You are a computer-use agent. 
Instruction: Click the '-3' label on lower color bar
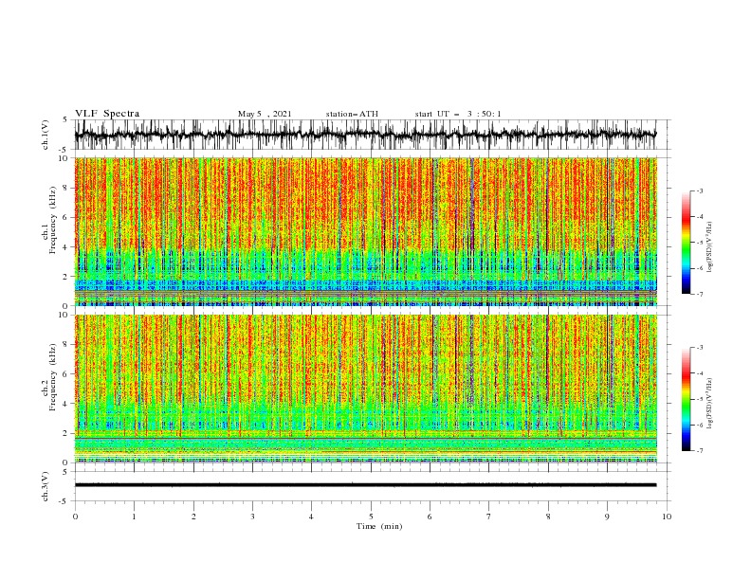[700, 348]
